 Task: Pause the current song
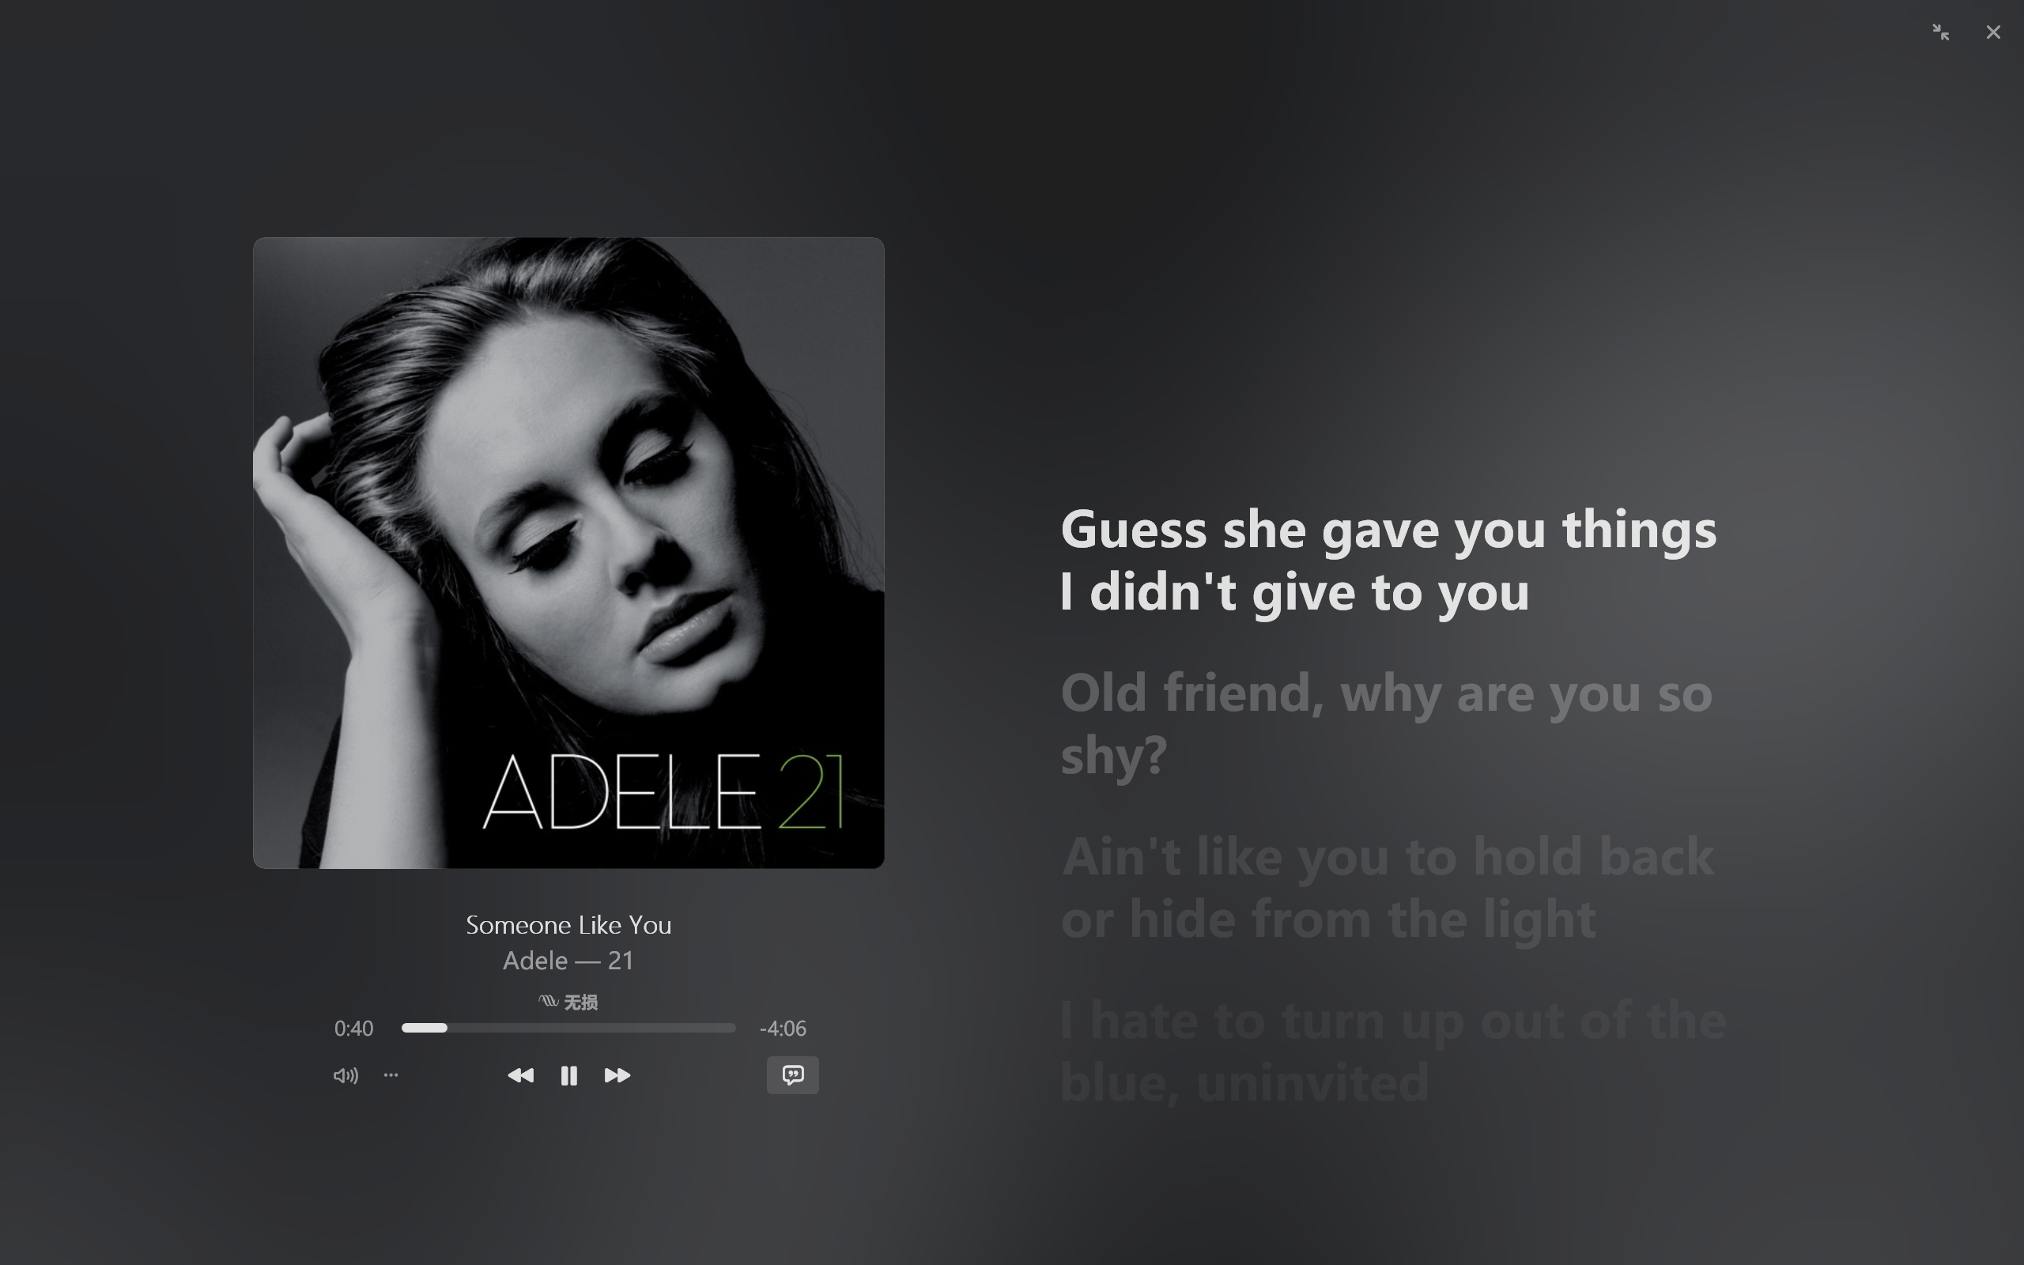click(x=568, y=1075)
